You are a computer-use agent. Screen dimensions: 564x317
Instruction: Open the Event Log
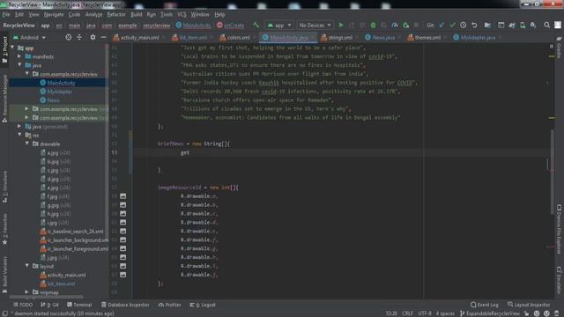click(484, 305)
